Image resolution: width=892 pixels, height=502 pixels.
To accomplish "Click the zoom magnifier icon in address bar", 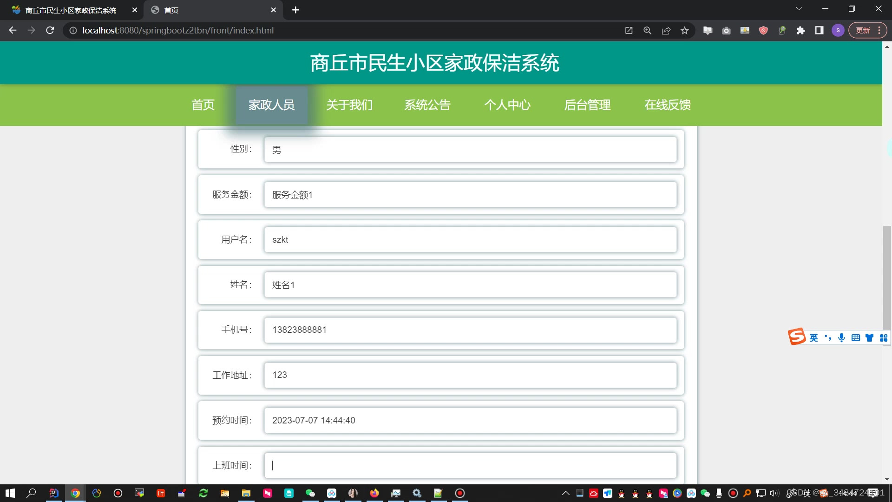I will click(647, 31).
